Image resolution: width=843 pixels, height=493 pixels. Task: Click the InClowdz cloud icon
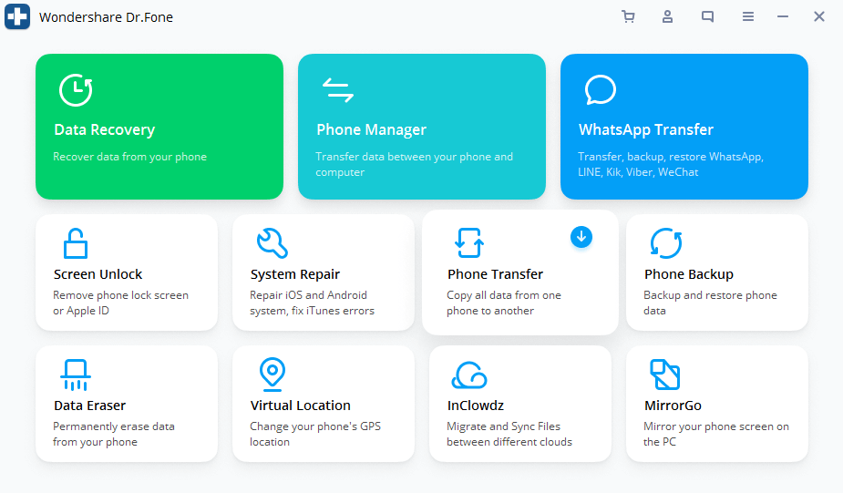[468, 375]
